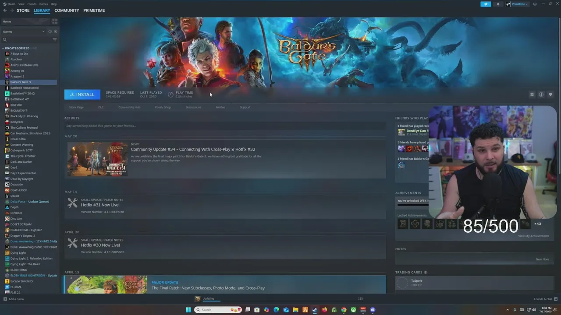This screenshot has width=561, height=315.
Task: Open the Discussions link
Action: click(193, 107)
